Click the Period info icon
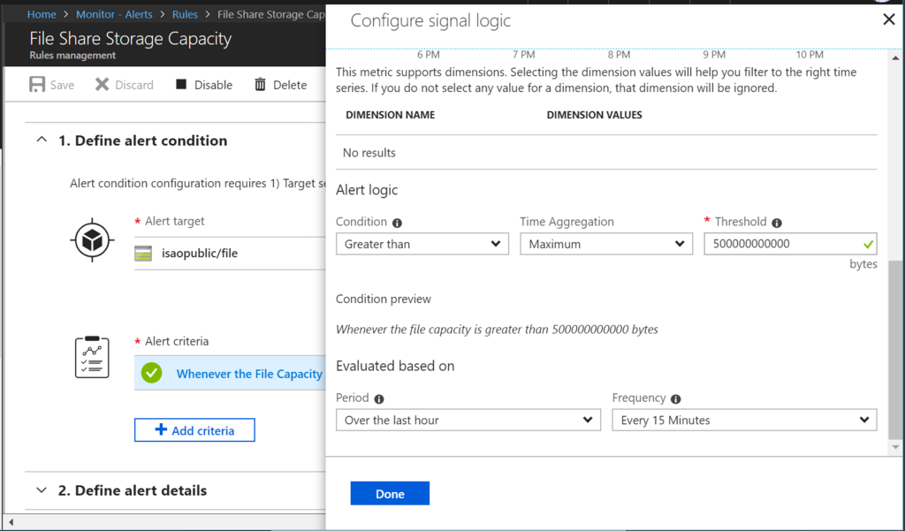 (x=379, y=398)
